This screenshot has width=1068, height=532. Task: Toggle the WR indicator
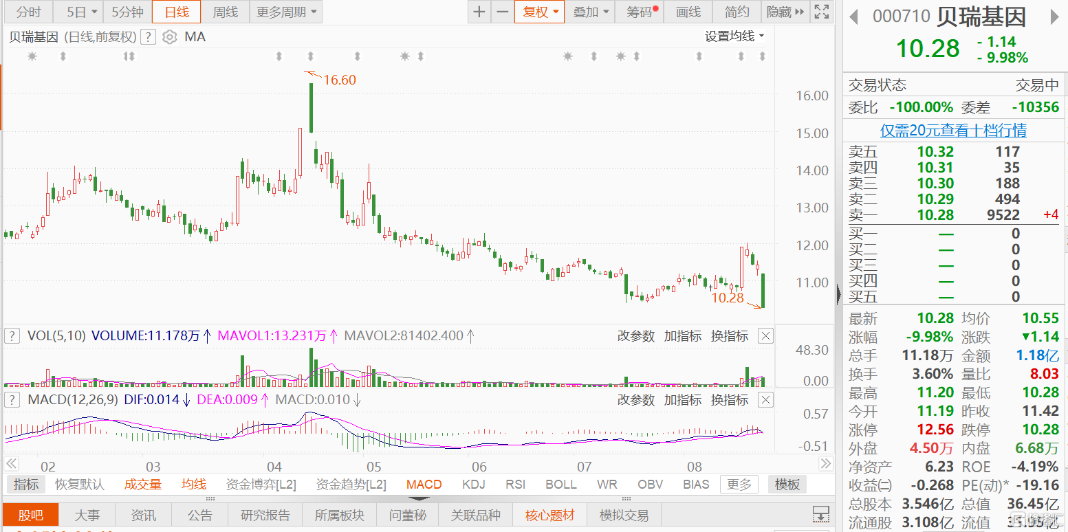tap(607, 485)
